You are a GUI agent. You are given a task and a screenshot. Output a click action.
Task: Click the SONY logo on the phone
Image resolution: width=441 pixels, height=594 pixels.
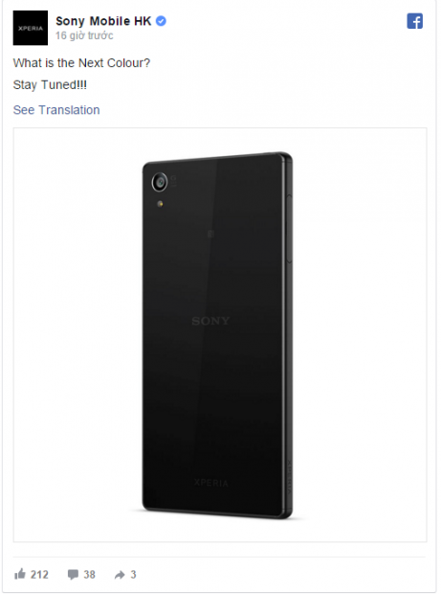210,321
